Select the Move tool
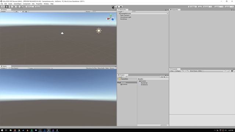This screenshot has height=132, width=235. pos(7,7)
